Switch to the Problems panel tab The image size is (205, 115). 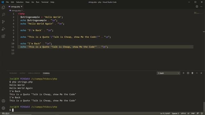[x=13, y=73]
